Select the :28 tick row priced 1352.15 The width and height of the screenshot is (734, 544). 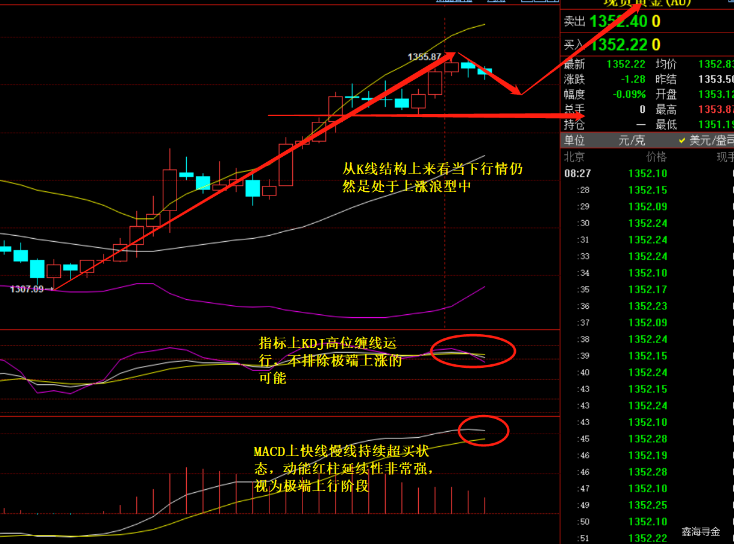[647, 190]
